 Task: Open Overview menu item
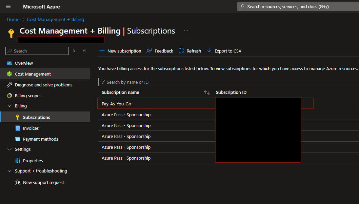tap(24, 63)
